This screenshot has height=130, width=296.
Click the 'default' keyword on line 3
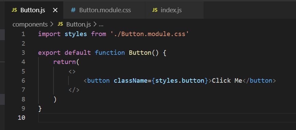tap(78, 52)
